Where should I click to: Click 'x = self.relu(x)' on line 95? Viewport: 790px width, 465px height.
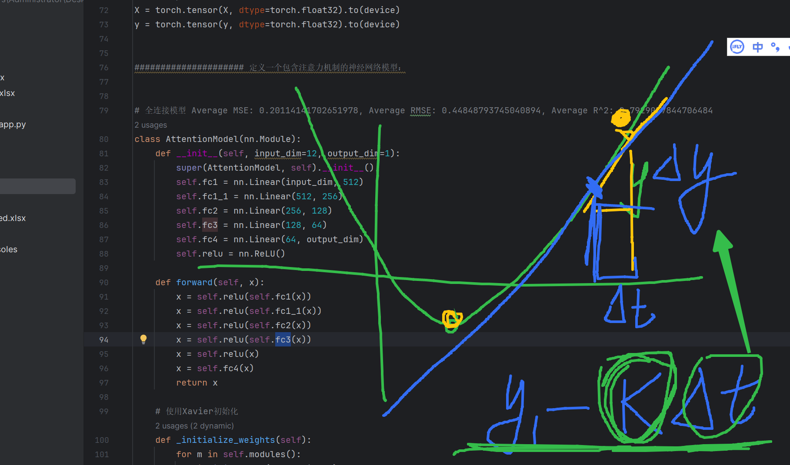(x=217, y=354)
